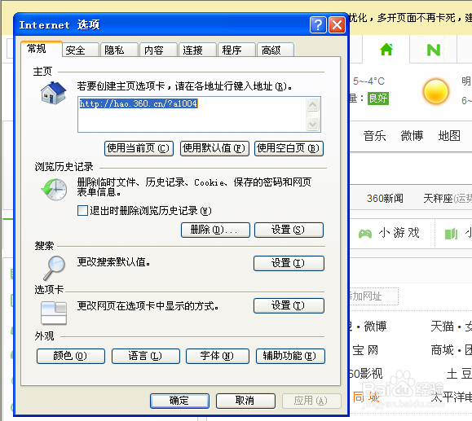The width and height of the screenshot is (472, 421).
Task: Click the dialog help question mark icon
Action: [x=318, y=25]
